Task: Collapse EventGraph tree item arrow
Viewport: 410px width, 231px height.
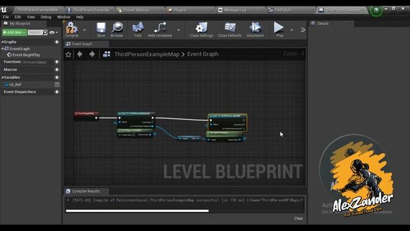Action: tap(3, 49)
